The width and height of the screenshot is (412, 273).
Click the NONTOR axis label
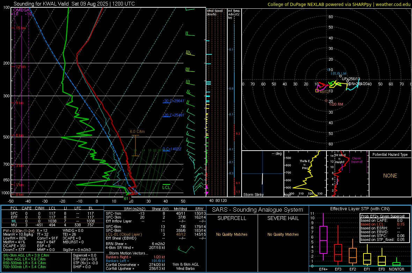click(x=397, y=269)
